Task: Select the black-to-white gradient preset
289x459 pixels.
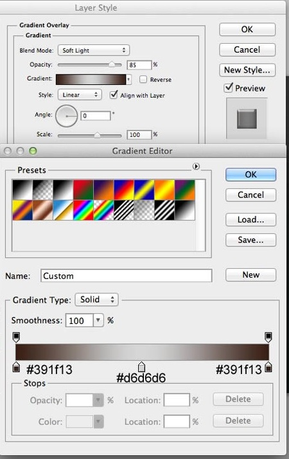Action: [x=22, y=190]
